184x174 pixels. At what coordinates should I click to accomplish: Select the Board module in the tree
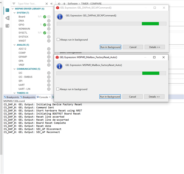pyautogui.click(x=22, y=17)
